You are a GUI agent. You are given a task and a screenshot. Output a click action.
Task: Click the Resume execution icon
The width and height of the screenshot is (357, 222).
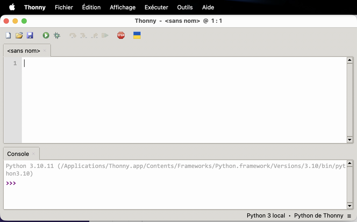coord(105,35)
